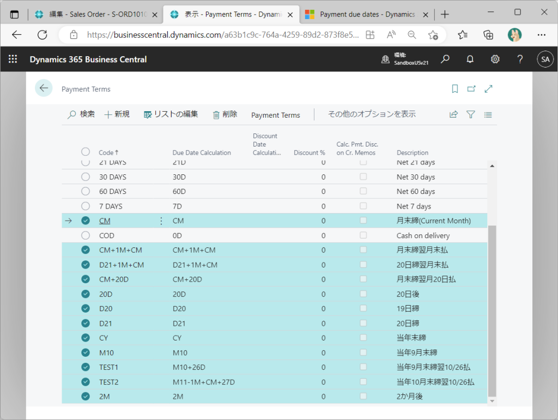
Task: Open the Discount % column header menu
Action: point(310,153)
